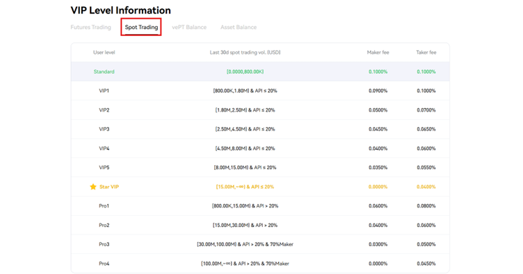Click the Star VIP maker fee 0.0000%
The height and width of the screenshot is (274, 523).
[378, 187]
